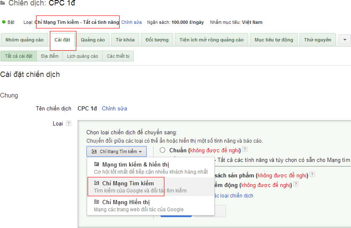Choose Chỉ Mạng Hiển thị menu option
Image resolution: width=351 pixels, height=228 pixels.
pyautogui.click(x=151, y=206)
